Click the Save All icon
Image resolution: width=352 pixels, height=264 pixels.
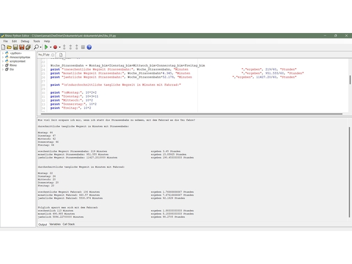pyautogui.click(x=28, y=47)
